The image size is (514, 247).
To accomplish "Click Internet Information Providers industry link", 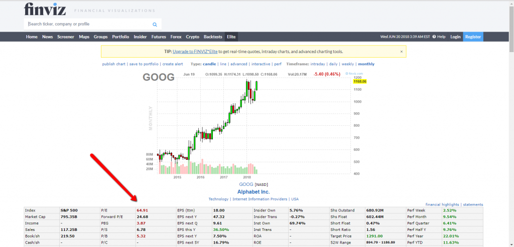I will pos(260,199).
